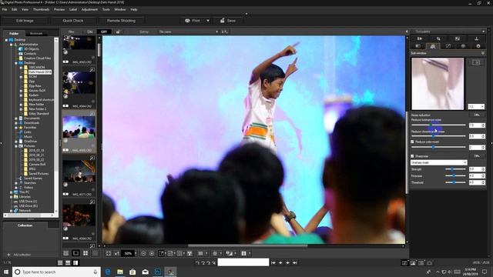
Task: Expand the Documents folder in tree
Action: pyautogui.click(x=16, y=118)
